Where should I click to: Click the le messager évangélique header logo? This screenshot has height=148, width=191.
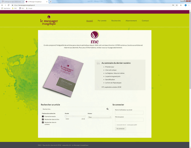(x=49, y=21)
